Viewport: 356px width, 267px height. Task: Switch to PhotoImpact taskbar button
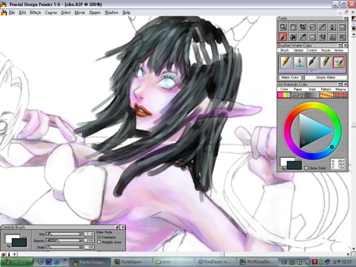click(x=130, y=262)
